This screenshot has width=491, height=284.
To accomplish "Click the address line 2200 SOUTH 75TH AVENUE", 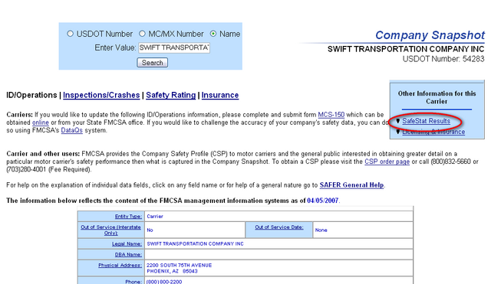I will tap(179, 266).
